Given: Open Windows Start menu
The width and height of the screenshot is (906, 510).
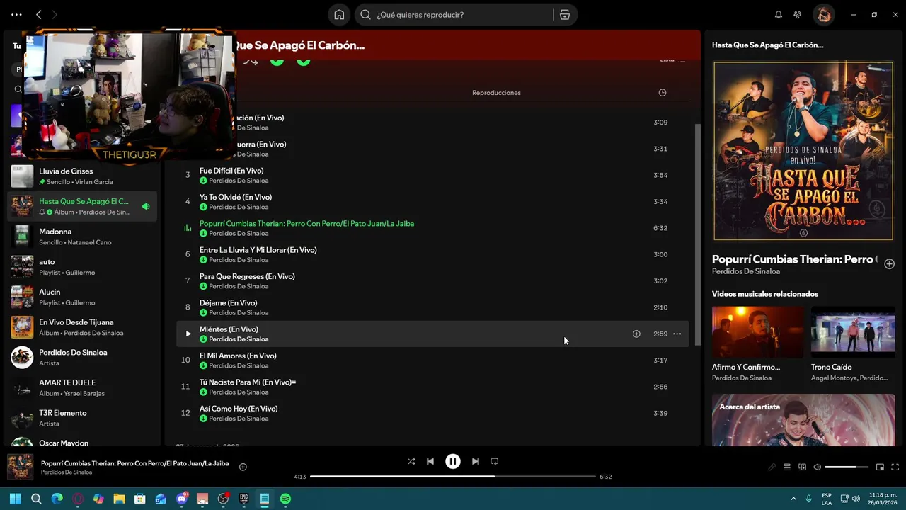Looking at the screenshot, I should [15, 499].
